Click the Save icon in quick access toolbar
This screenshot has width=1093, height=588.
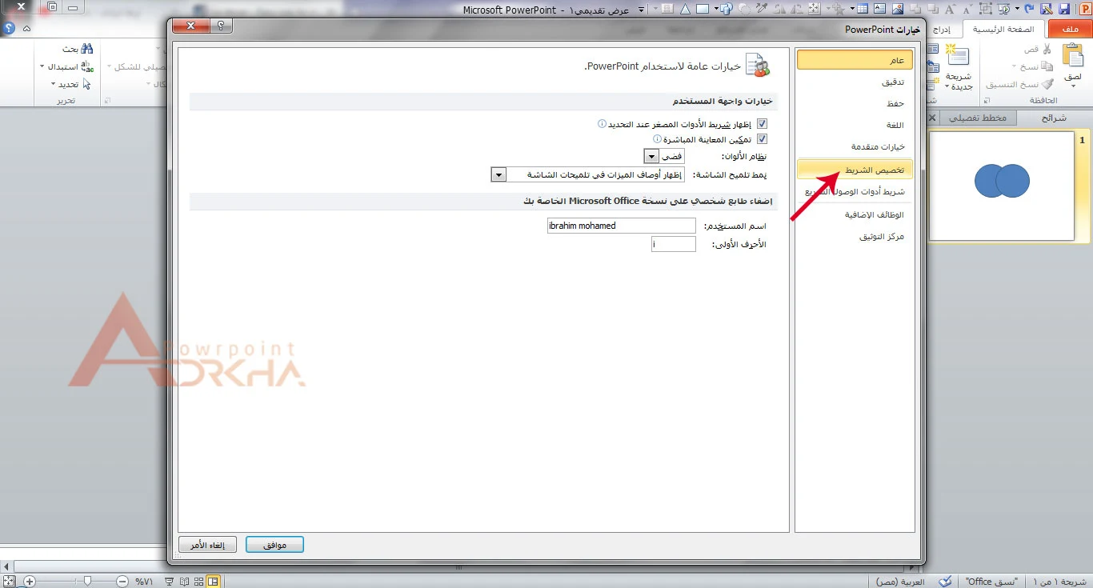(1064, 9)
